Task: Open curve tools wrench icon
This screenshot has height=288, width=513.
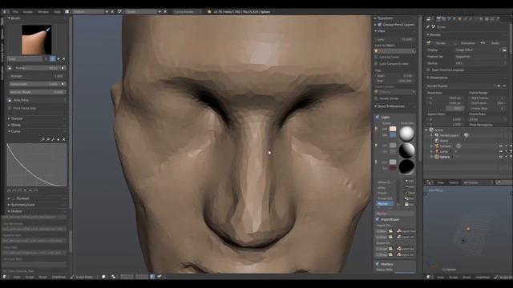Action: pos(54,139)
